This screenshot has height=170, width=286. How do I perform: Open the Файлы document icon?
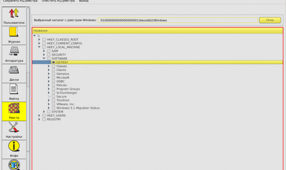coord(14,89)
